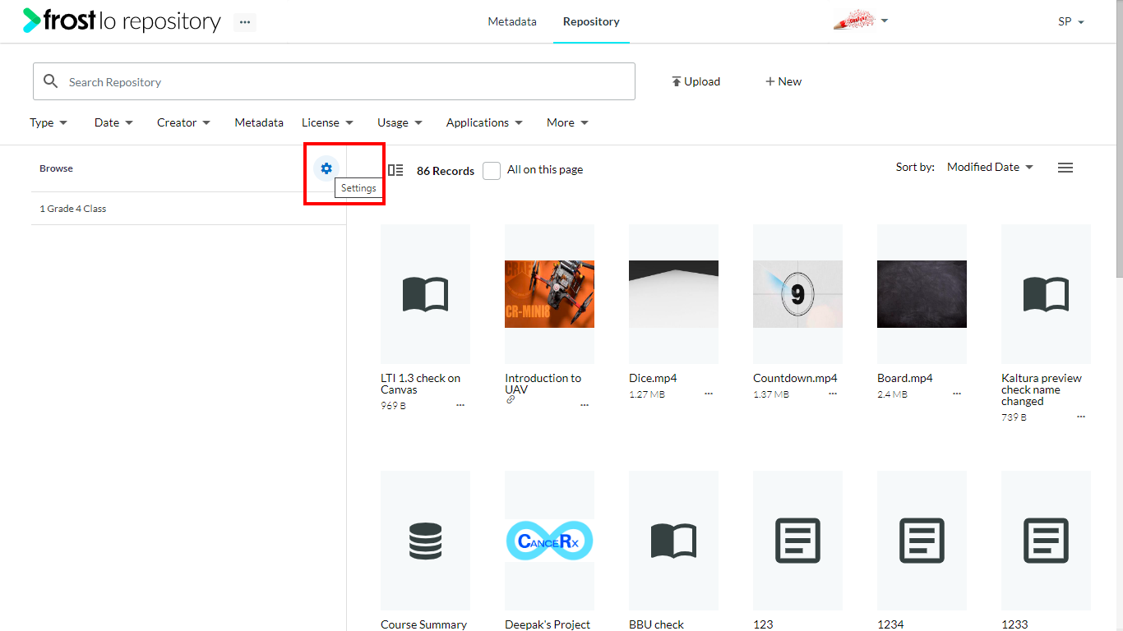Open the Board.mp4 thumbnail
Image resolution: width=1123 pixels, height=631 pixels.
pyautogui.click(x=922, y=294)
